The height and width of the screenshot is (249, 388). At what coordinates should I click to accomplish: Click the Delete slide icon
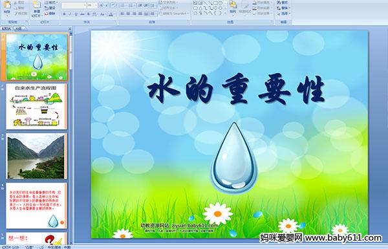50,14
